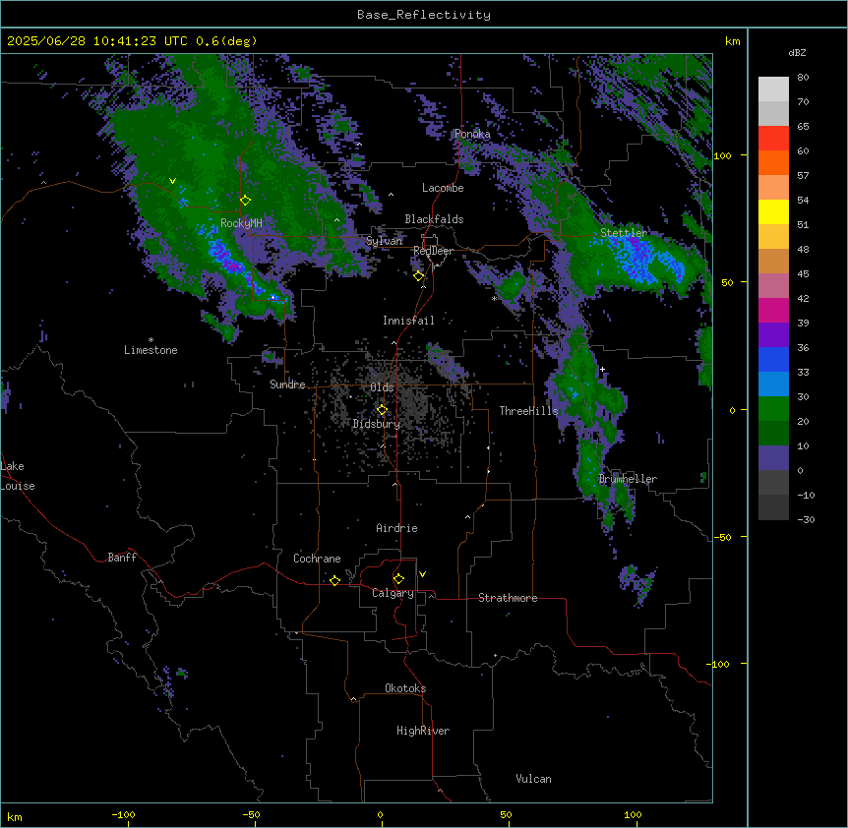Click the dBZ legend heading
848x828 pixels.
pos(797,53)
